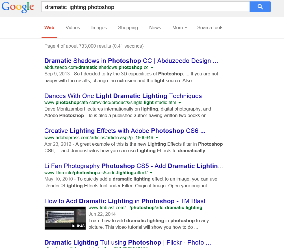Open the More dropdown menu
The width and height of the screenshot is (284, 248).
pos(180,27)
